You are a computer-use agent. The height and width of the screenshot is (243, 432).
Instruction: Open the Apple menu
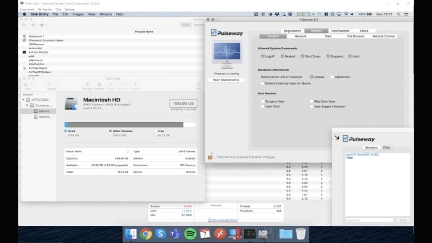24,14
